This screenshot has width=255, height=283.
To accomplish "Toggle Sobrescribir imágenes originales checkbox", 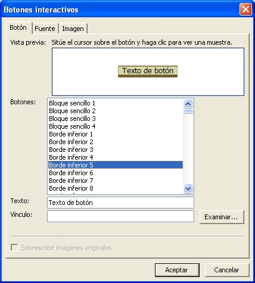I will [14, 248].
